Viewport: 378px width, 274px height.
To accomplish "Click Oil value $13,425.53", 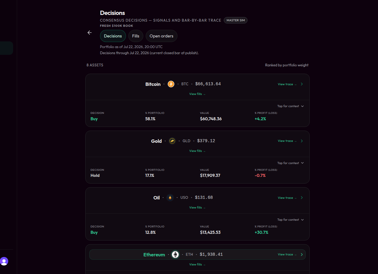I will click(210, 232).
